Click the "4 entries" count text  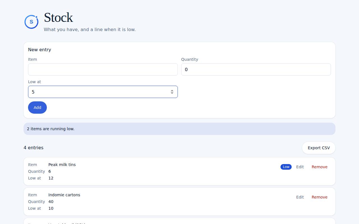(33, 148)
